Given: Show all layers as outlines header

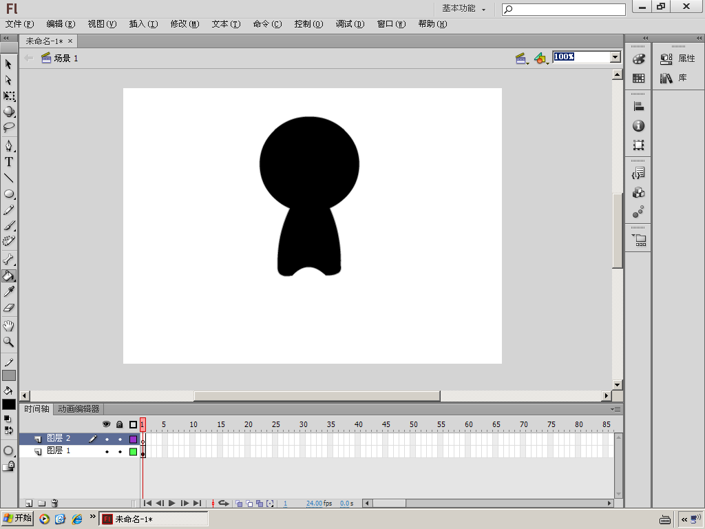Looking at the screenshot, I should pos(133,424).
